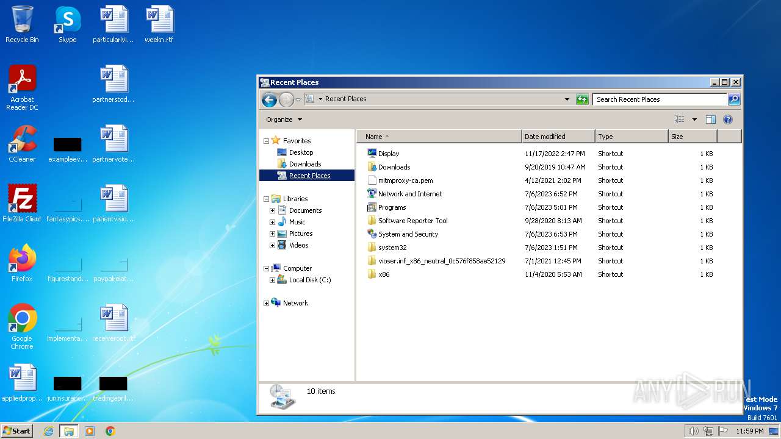The height and width of the screenshot is (439, 781).
Task: Sort by the Date modified column
Action: click(558, 137)
